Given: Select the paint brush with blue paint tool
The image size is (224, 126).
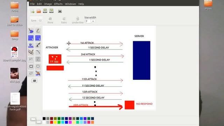Looking at the screenshot, I should 31,31.
